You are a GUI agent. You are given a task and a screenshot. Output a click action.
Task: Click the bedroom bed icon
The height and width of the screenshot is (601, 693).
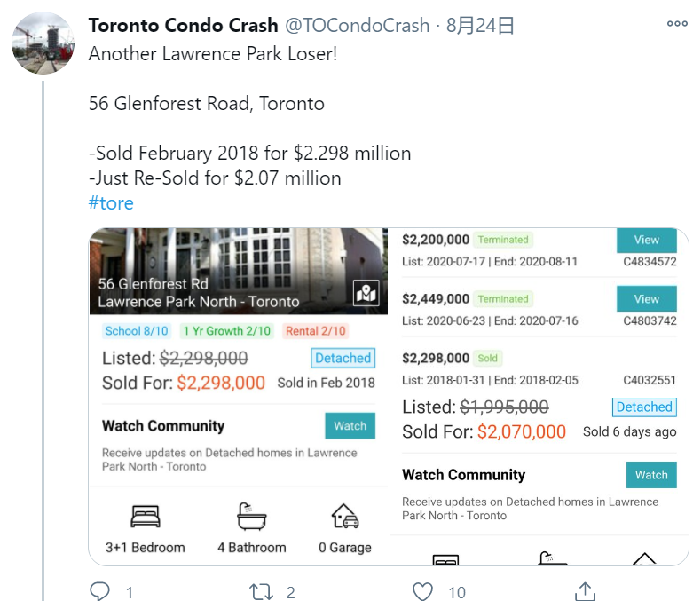pos(145,516)
